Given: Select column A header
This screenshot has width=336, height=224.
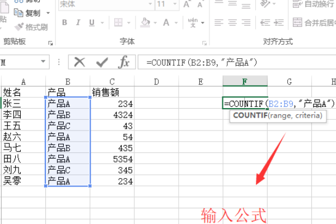Looking at the screenshot, I should 24,81.
